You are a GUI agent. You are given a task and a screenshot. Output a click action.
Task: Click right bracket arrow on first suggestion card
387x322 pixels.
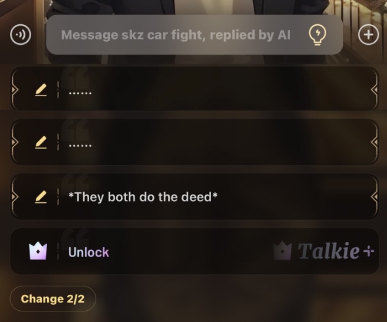(375, 90)
